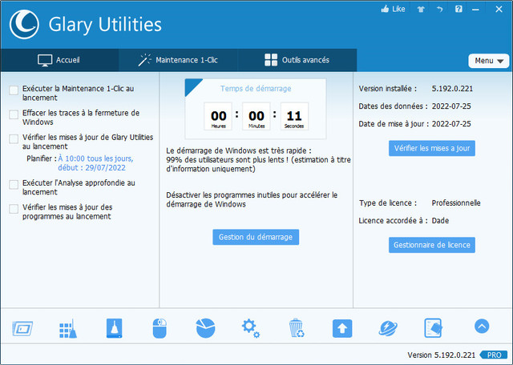Open the software update arrow icon
513x365 pixels.
(x=342, y=328)
